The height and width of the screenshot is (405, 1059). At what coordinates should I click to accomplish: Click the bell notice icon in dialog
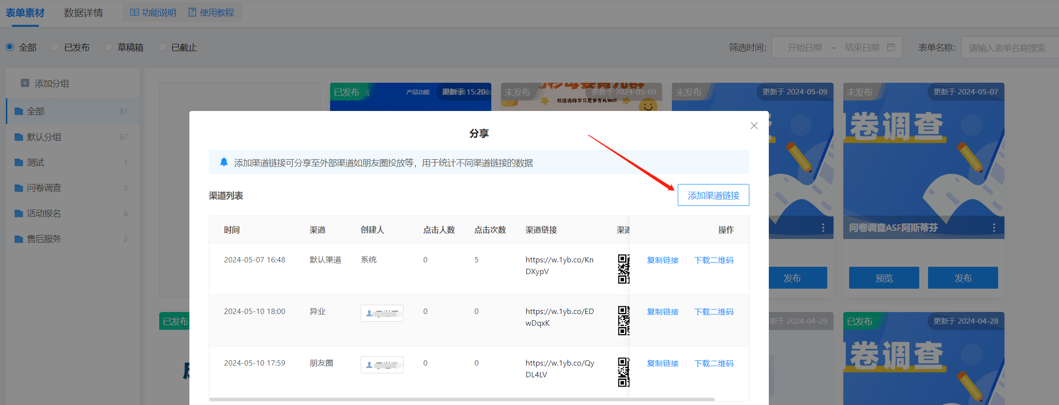[x=224, y=162]
